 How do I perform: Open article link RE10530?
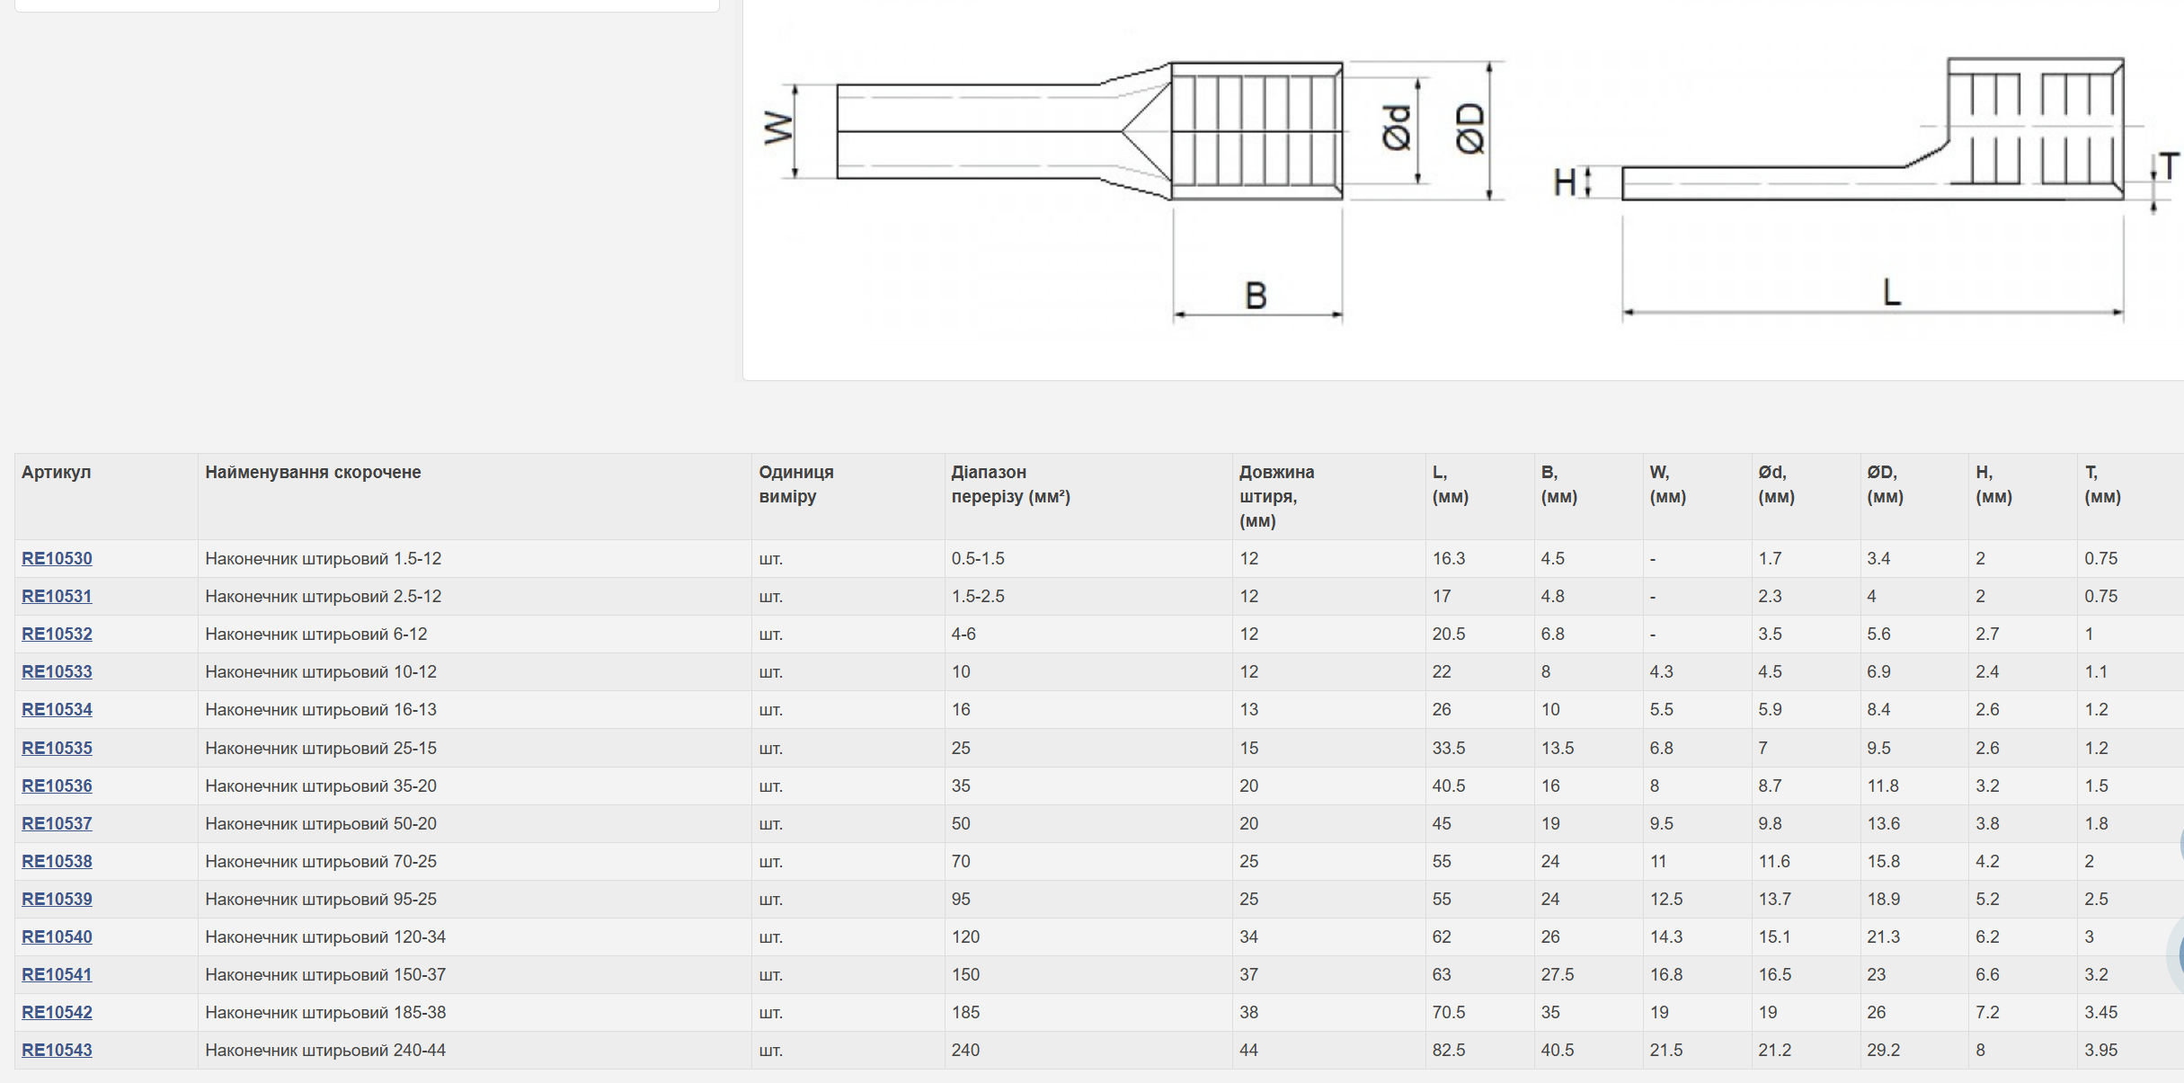(57, 558)
